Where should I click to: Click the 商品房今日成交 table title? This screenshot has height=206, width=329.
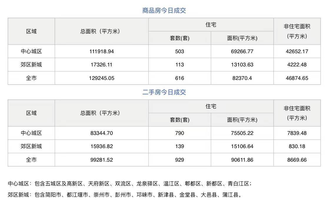(x=164, y=11)
